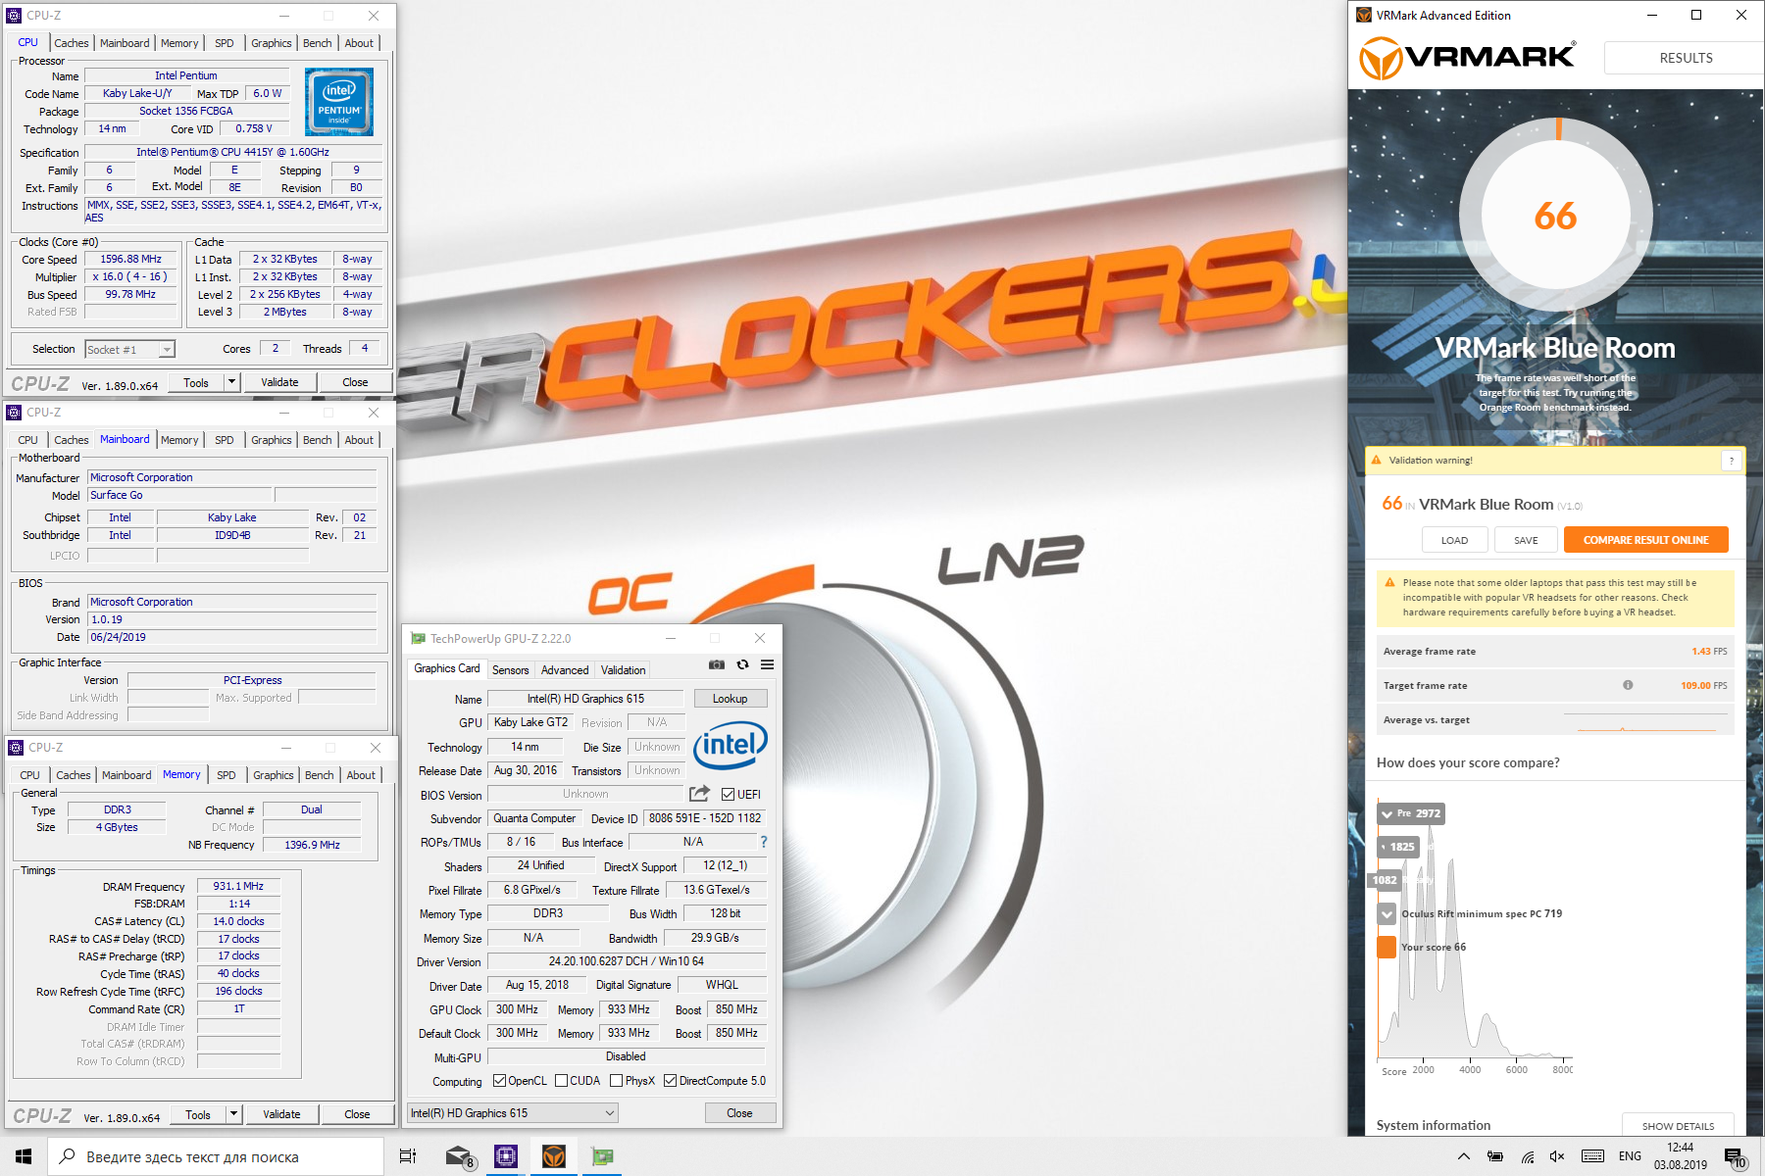The height and width of the screenshot is (1176, 1765).
Task: Click COMPARE RESULT ONLINE button
Action: click(x=1645, y=540)
